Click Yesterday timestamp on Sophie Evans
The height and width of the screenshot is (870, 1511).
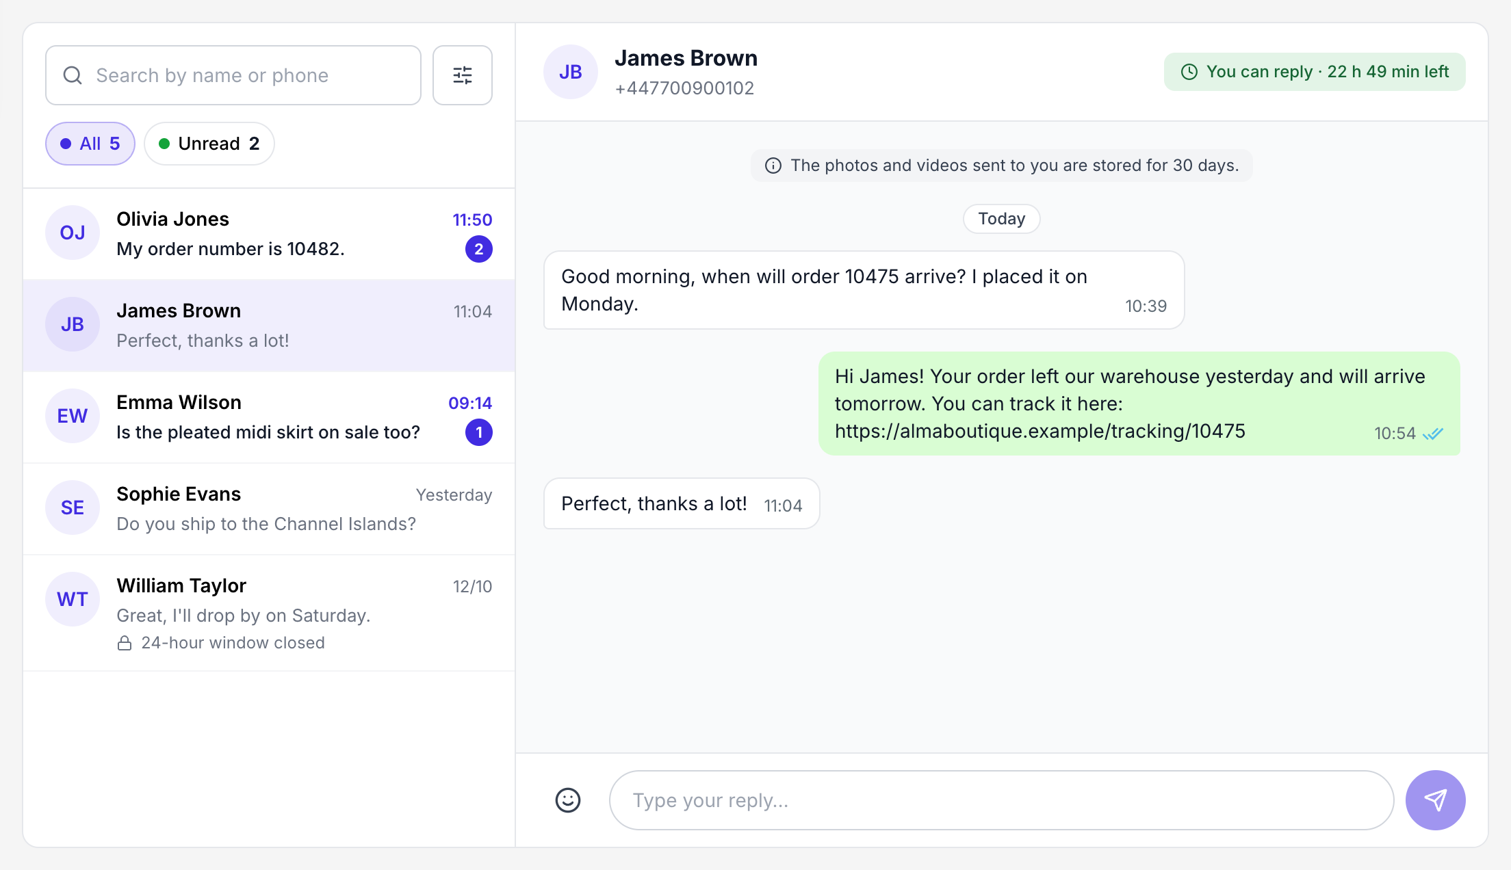click(454, 495)
